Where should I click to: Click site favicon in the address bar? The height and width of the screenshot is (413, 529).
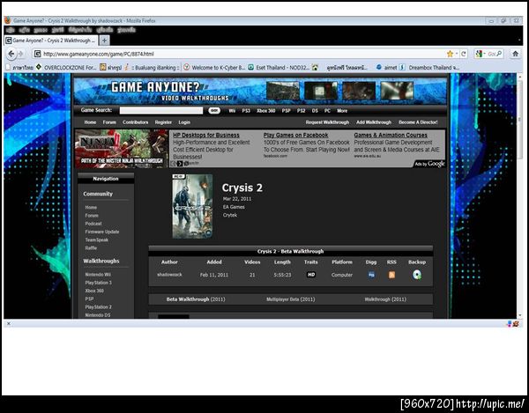click(x=37, y=54)
